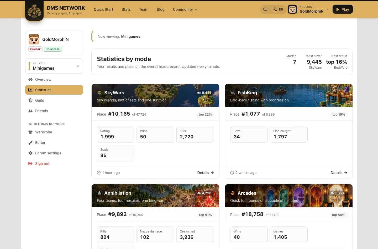
Task: Click the Guild shield icon
Action: coord(30,100)
